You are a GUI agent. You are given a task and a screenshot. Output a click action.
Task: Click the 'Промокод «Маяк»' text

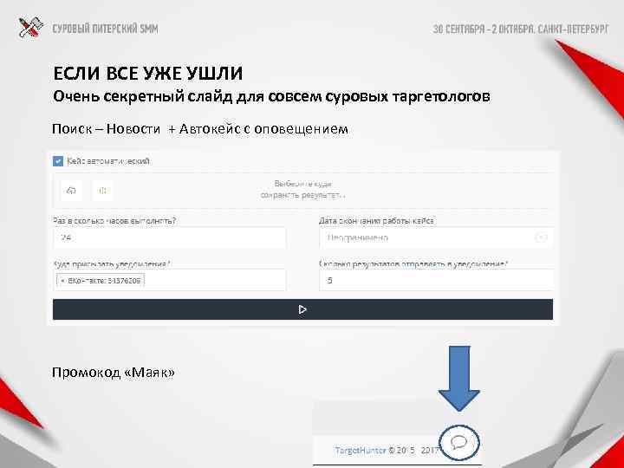[x=114, y=373]
